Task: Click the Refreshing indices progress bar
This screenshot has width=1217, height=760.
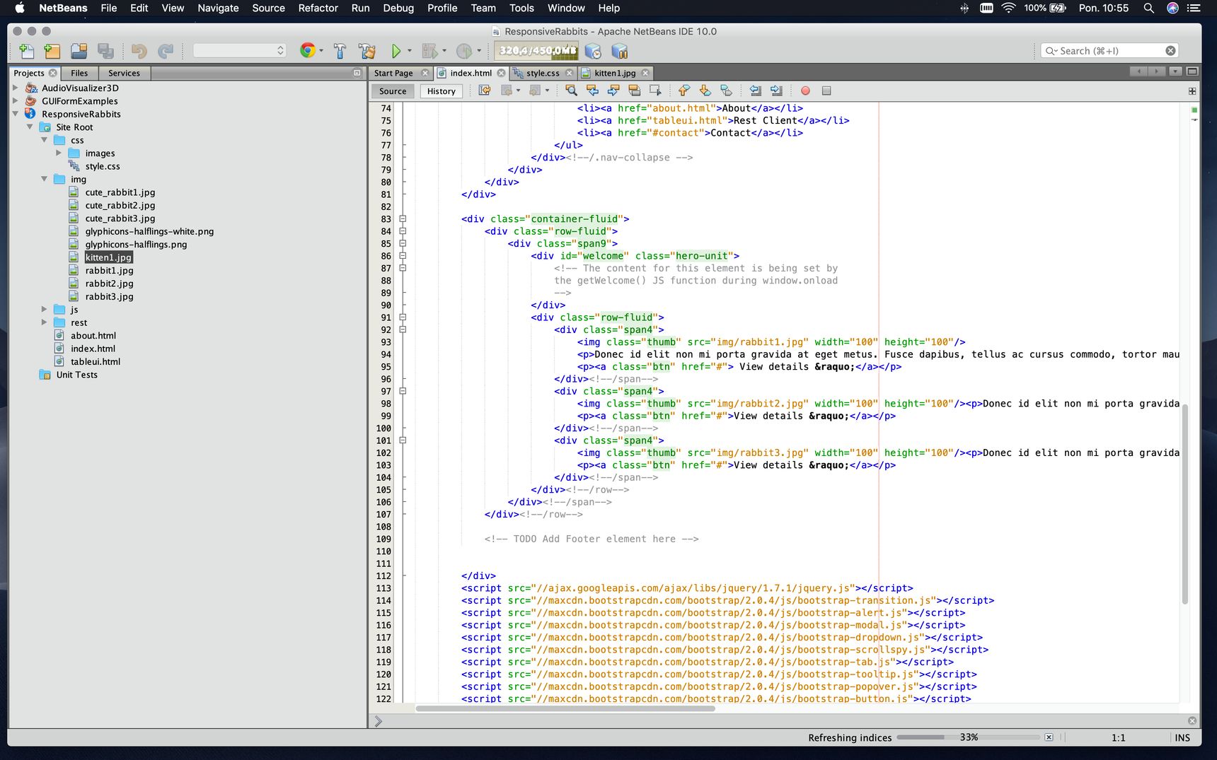Action: [x=968, y=737]
